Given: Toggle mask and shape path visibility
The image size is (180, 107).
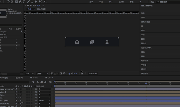Looking at the screenshot, I should [58, 73].
